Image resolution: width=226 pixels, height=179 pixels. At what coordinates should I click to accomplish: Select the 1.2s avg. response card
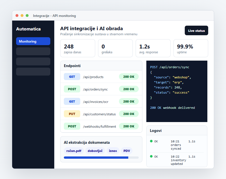[x=153, y=48]
